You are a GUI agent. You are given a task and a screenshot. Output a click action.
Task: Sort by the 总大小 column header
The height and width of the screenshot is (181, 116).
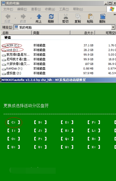pyautogui.click(x=83, y=33)
